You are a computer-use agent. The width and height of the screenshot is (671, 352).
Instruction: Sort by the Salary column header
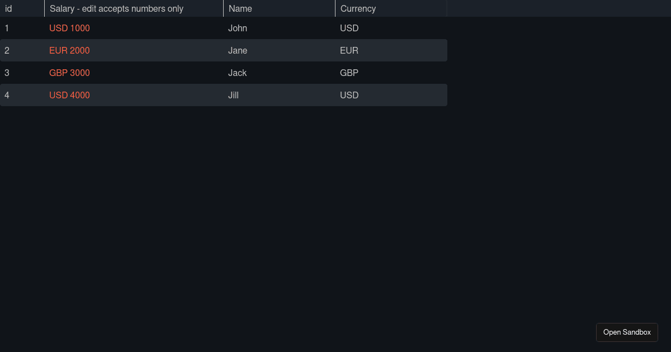[x=134, y=8]
